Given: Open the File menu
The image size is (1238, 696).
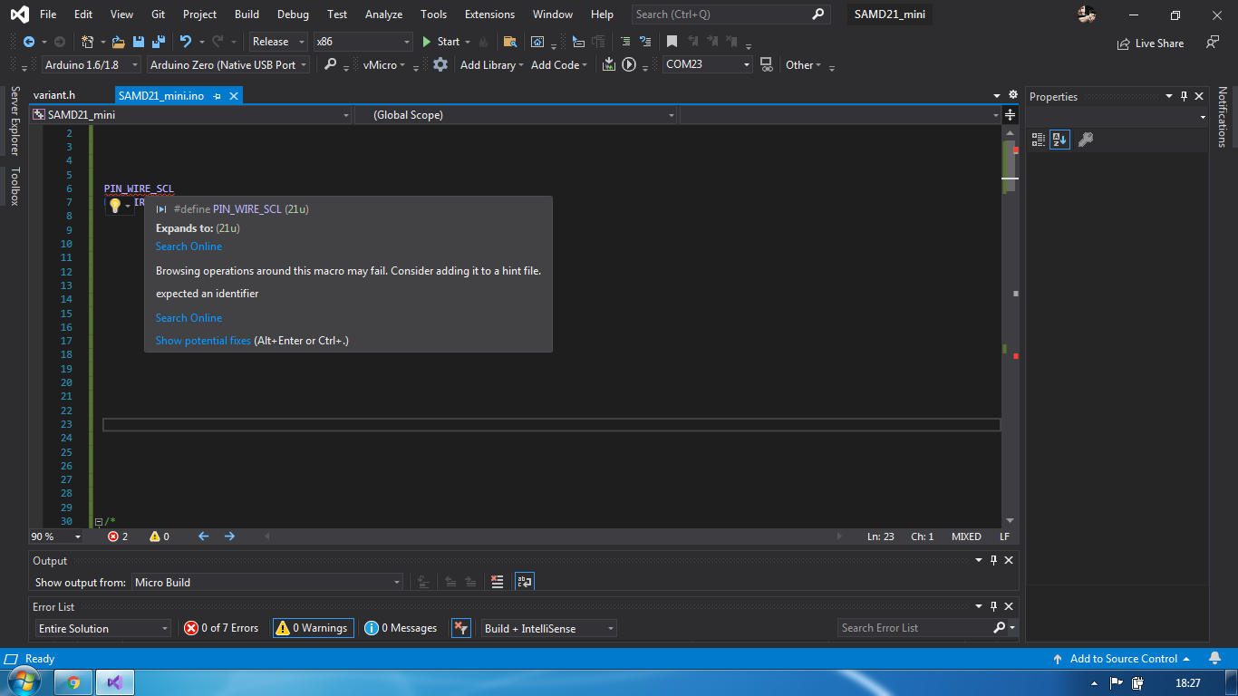Looking at the screenshot, I should (48, 14).
